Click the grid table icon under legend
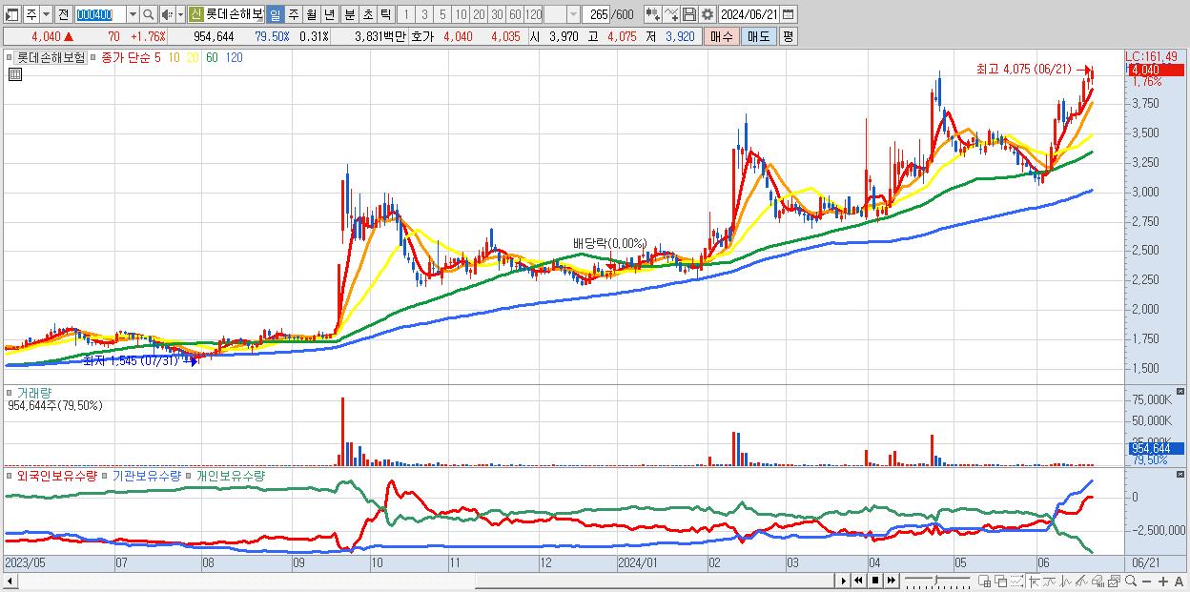Screen dimensions: 1190x592 (x=14, y=73)
